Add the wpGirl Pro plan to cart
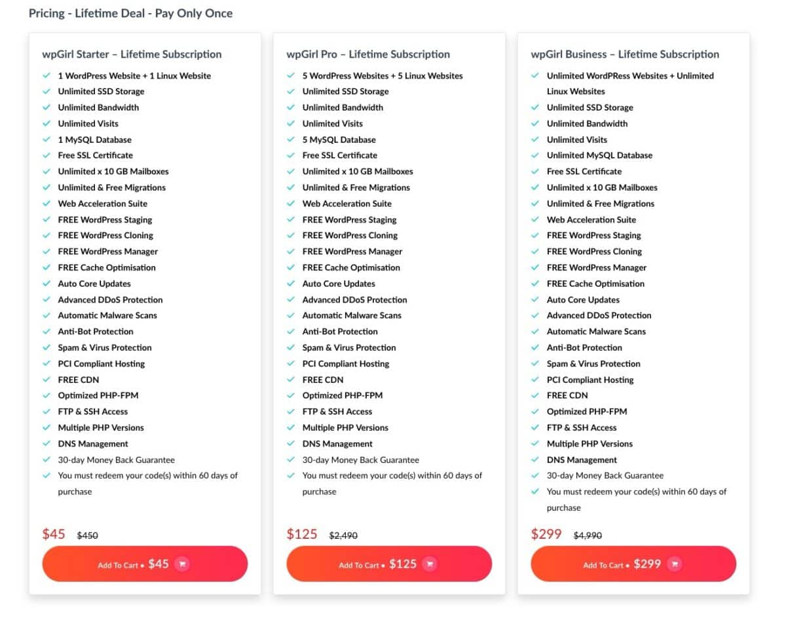Screen dimensions: 786x620 [x=389, y=564]
